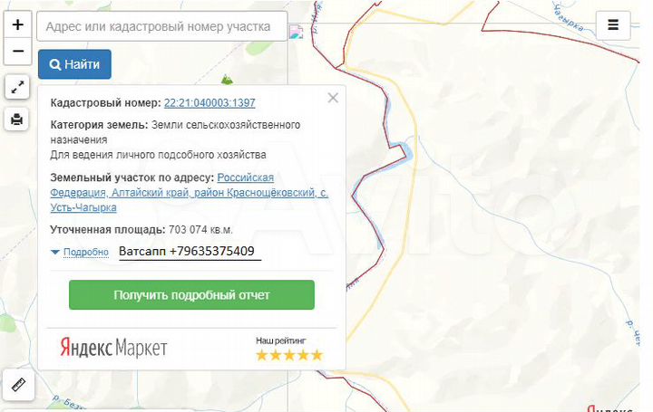Screen dimensions: 653x412
Task: Zoom out with the minus button
Action: 17,51
